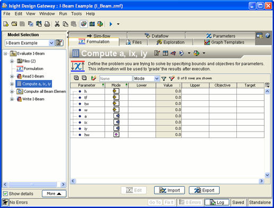The image size is (274, 208).
Task: Expand the Compute all Beam Elements node
Action: coord(12,91)
